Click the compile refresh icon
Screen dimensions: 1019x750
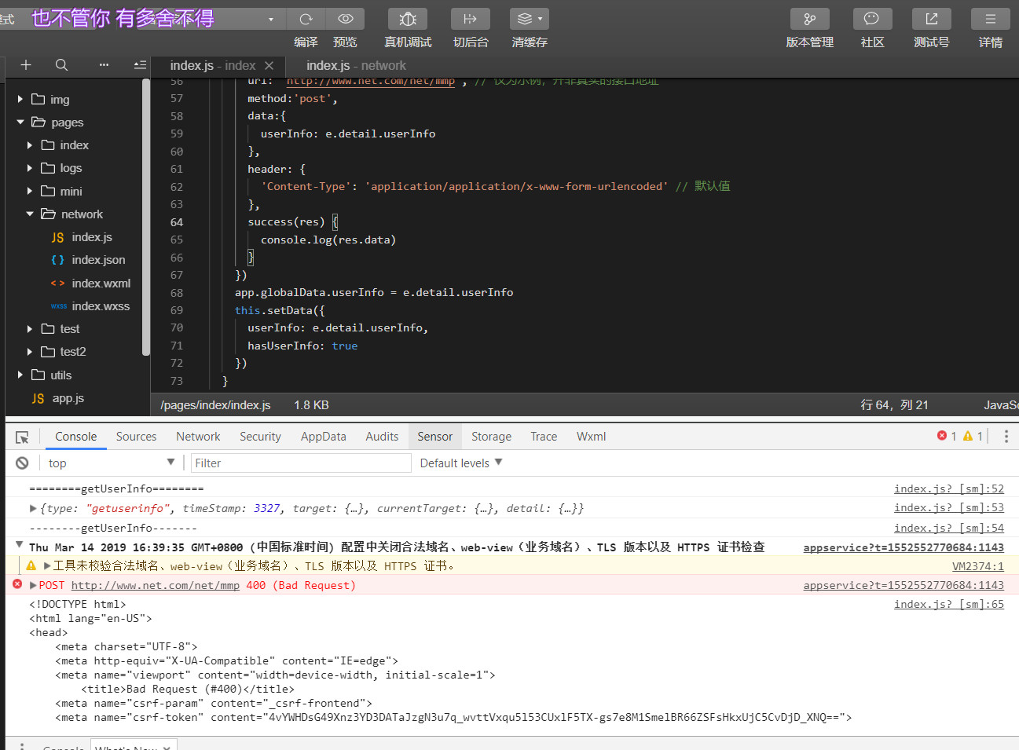306,19
